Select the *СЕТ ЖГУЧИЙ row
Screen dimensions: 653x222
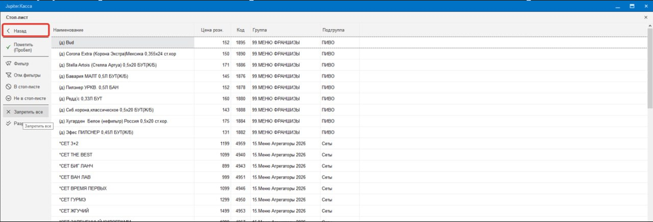[349, 211]
